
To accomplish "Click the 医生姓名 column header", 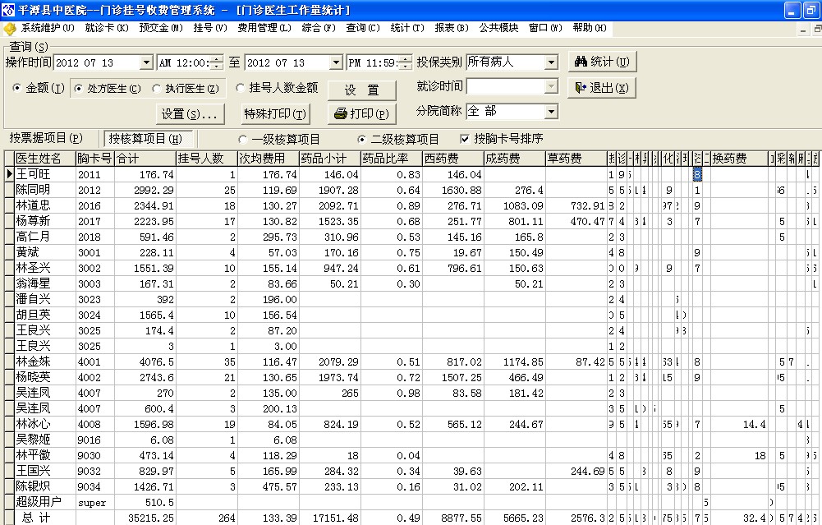I will coord(44,159).
